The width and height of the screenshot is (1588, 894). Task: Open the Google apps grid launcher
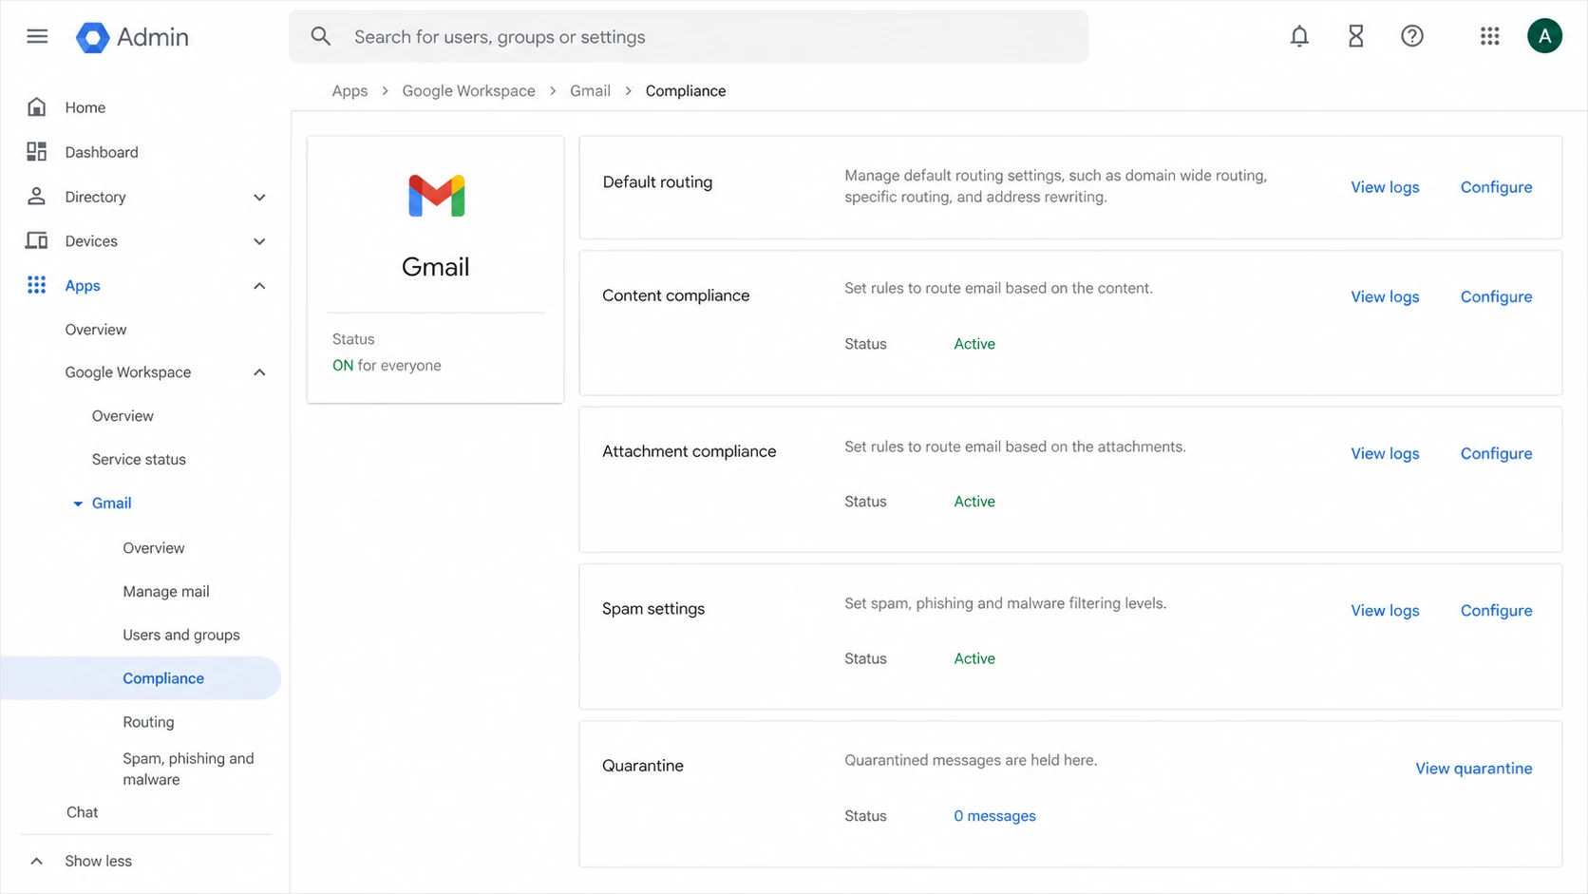[1489, 36]
